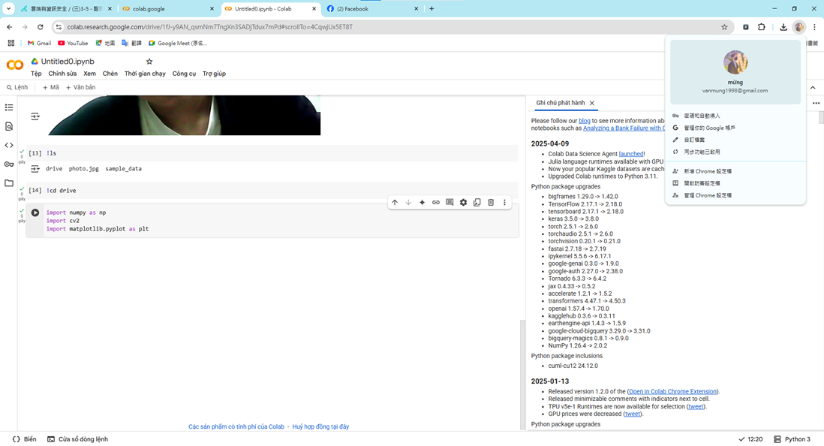Open find and replace sidebar panel
The width and height of the screenshot is (824, 446).
[9, 127]
